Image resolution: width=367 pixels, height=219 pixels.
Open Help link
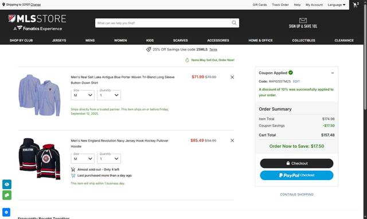297,5
